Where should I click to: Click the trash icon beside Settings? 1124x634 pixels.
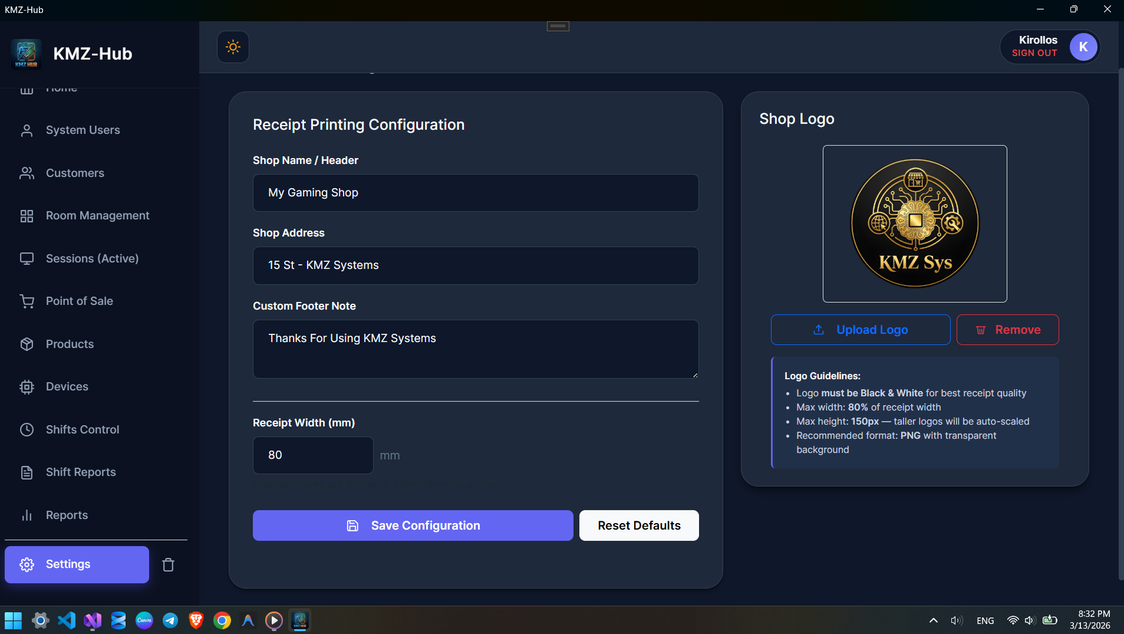tap(168, 565)
